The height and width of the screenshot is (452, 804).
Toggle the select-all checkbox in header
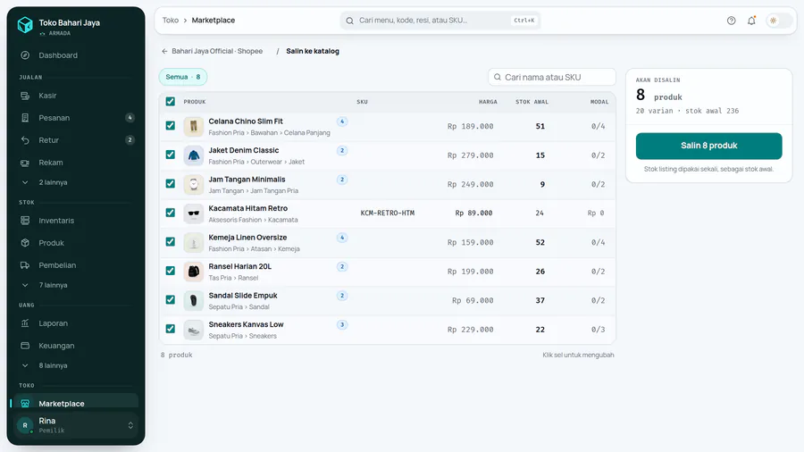[x=171, y=102]
